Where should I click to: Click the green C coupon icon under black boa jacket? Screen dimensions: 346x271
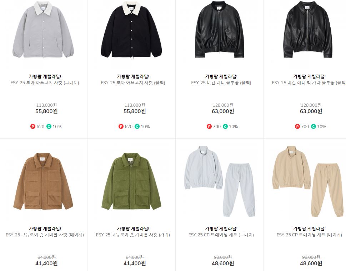pyautogui.click(x=137, y=126)
